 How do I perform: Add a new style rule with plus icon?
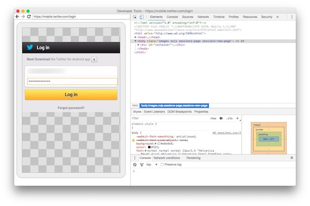pyautogui.click(x=238, y=118)
